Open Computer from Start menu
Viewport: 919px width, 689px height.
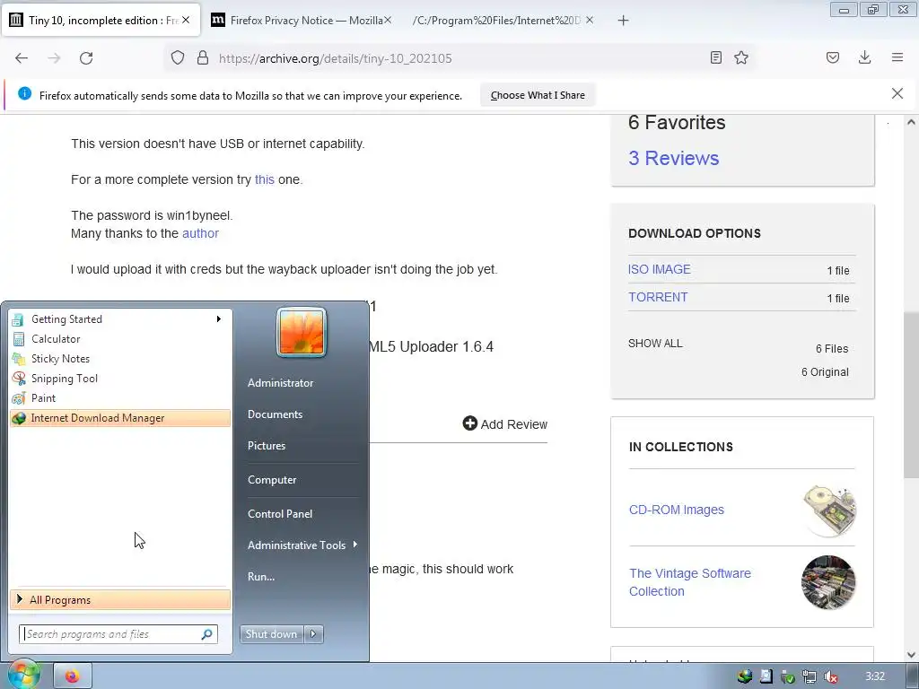(x=272, y=480)
